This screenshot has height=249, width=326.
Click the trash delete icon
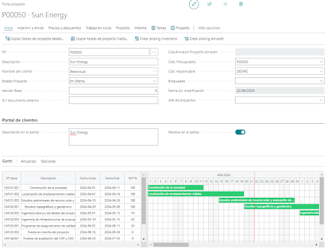[241, 4]
